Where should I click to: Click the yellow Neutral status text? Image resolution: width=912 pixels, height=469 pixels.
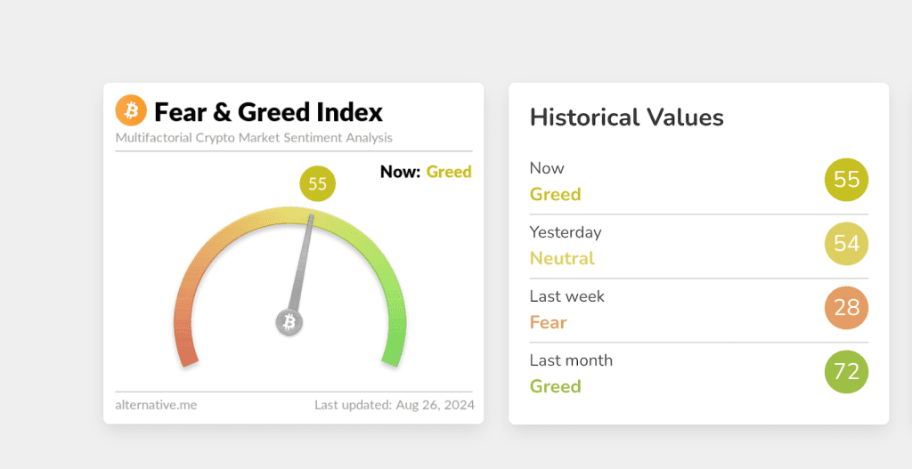(562, 258)
